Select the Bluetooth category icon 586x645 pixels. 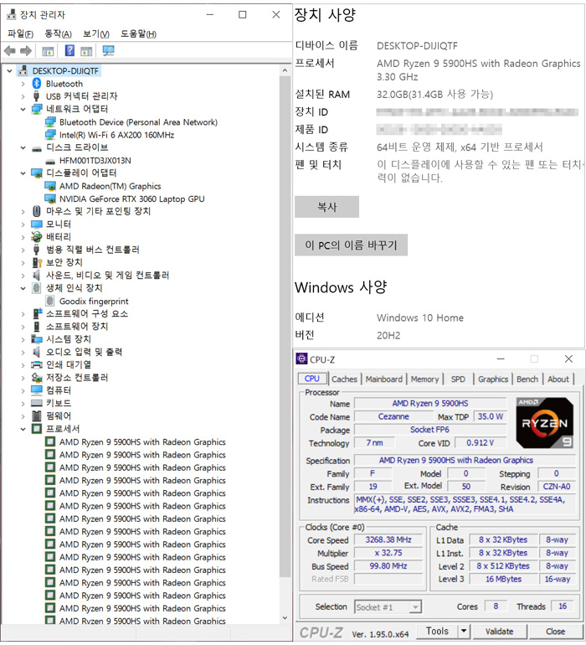(37, 84)
